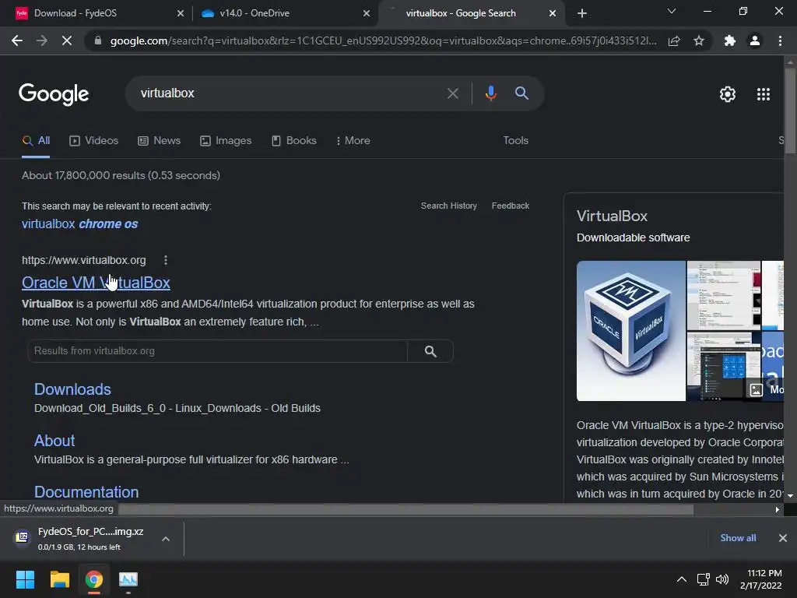Open the Windows Start menu
The height and width of the screenshot is (598, 797).
tap(25, 579)
